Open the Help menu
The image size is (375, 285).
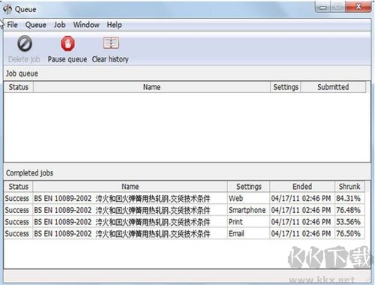point(114,25)
